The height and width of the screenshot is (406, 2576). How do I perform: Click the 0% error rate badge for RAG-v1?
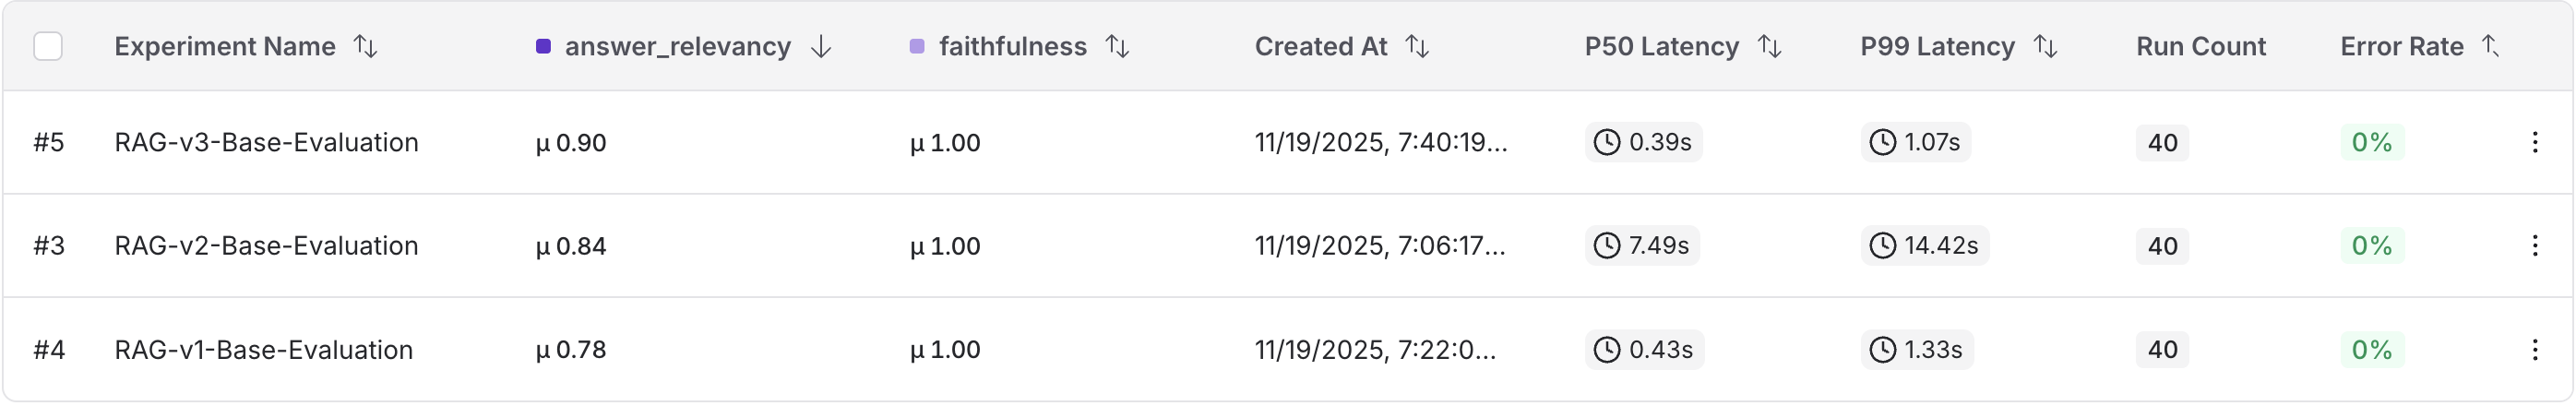point(2371,350)
